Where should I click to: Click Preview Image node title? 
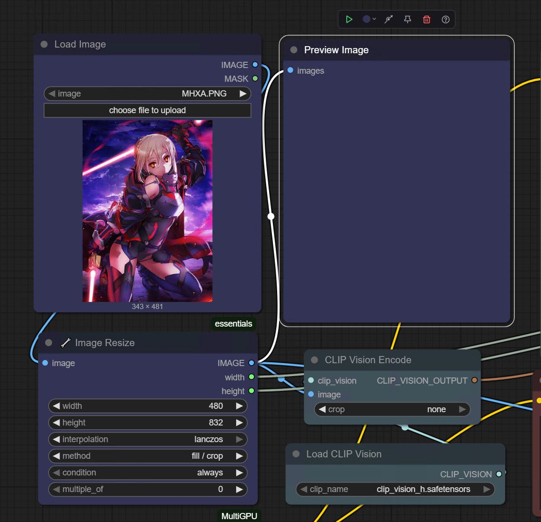[x=336, y=50]
